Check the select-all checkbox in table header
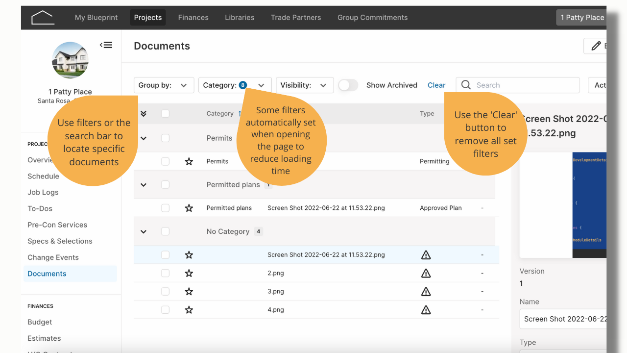The image size is (627, 353). (165, 113)
